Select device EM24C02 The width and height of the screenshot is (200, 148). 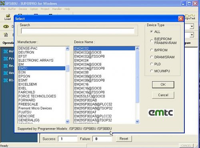pos(104,49)
